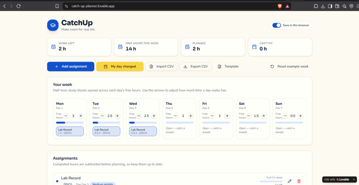Delete Lab Record with the red trash icon
The image size is (359, 185).
coord(298,181)
